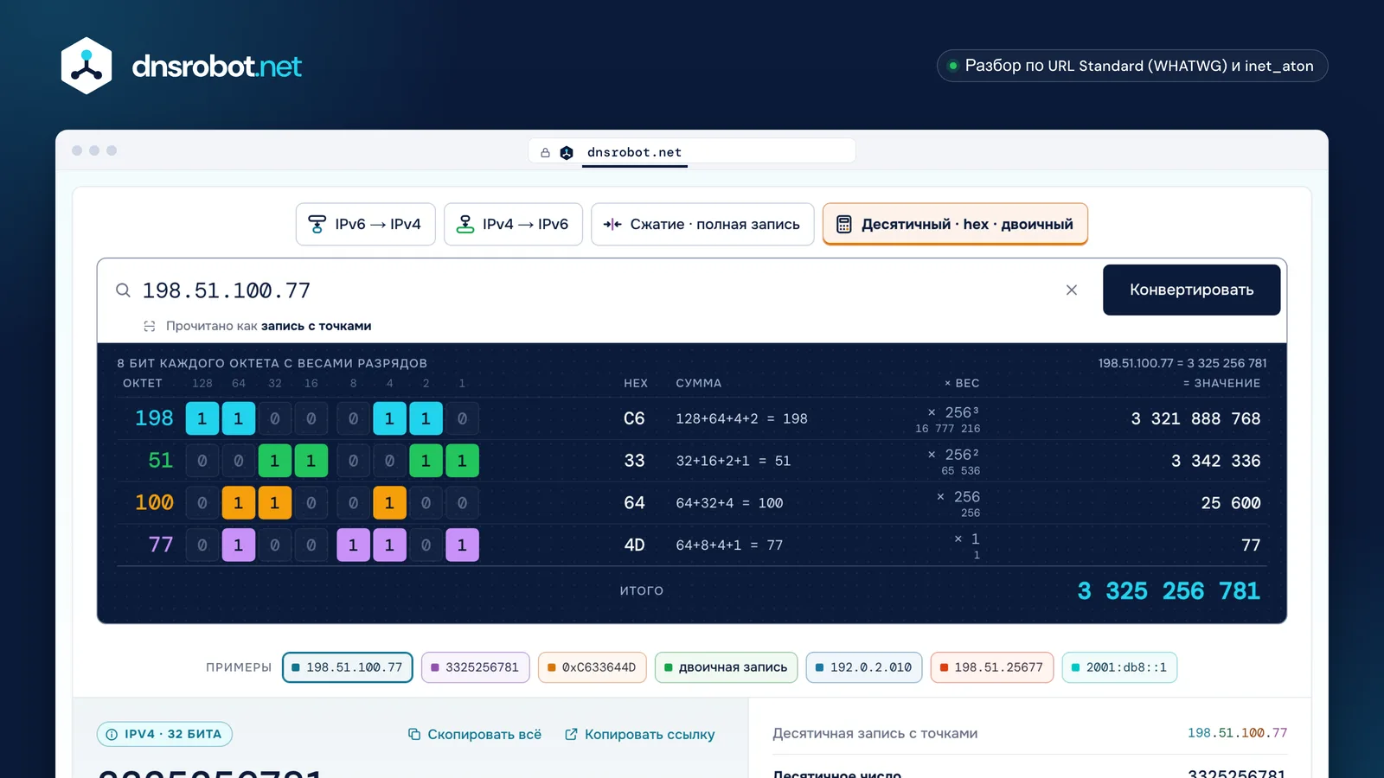Click the info icon in the IPV4 · 32 БИТА badge

(x=112, y=735)
